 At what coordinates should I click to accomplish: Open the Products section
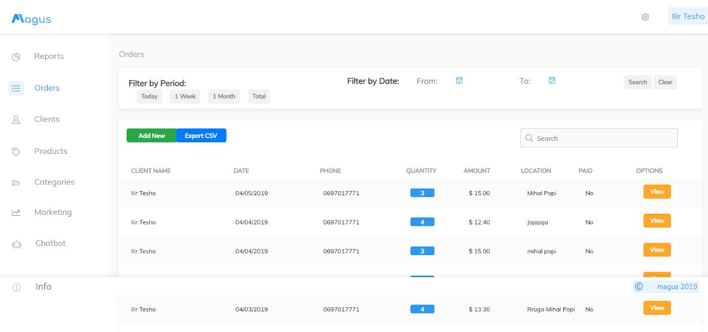[x=50, y=151]
